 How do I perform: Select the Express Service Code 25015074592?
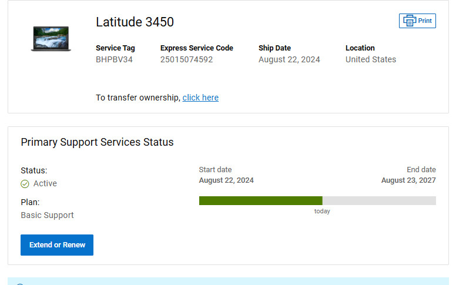point(187,59)
